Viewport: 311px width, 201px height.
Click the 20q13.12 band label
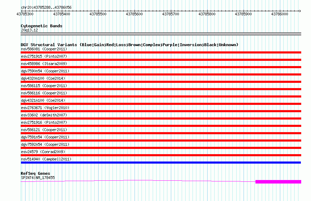tap(29, 30)
